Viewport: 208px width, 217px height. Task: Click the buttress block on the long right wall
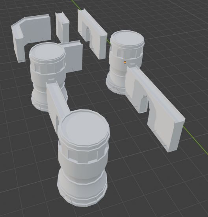(x=144, y=104)
